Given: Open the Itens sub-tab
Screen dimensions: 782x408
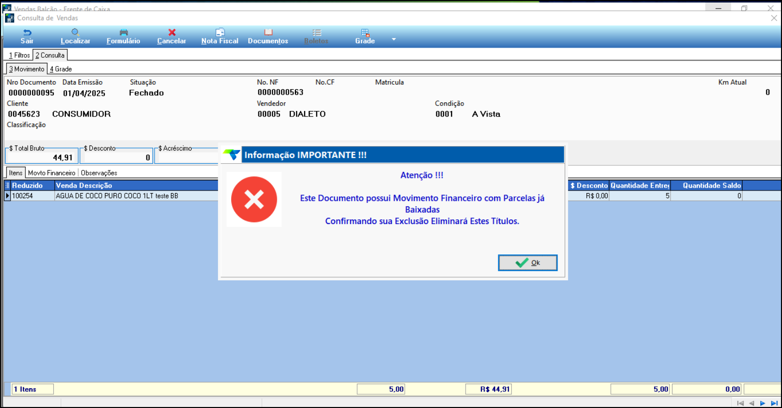Looking at the screenshot, I should click(x=16, y=173).
